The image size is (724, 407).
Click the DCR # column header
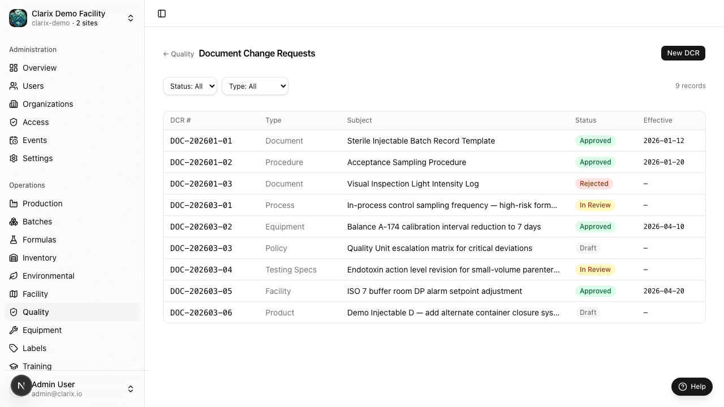[x=180, y=120]
